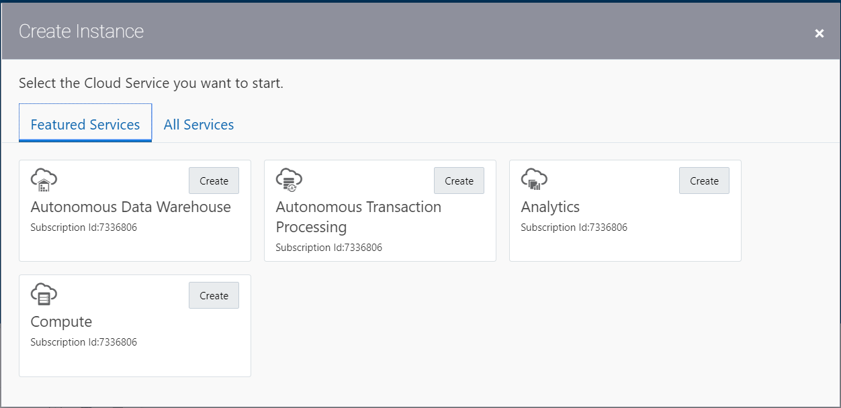Click the Compute cloud icon
The height and width of the screenshot is (408, 841).
click(x=43, y=293)
